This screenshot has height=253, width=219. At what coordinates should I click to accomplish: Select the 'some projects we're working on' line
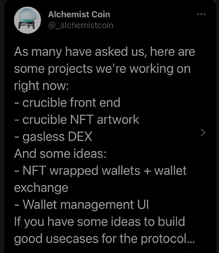102,70
